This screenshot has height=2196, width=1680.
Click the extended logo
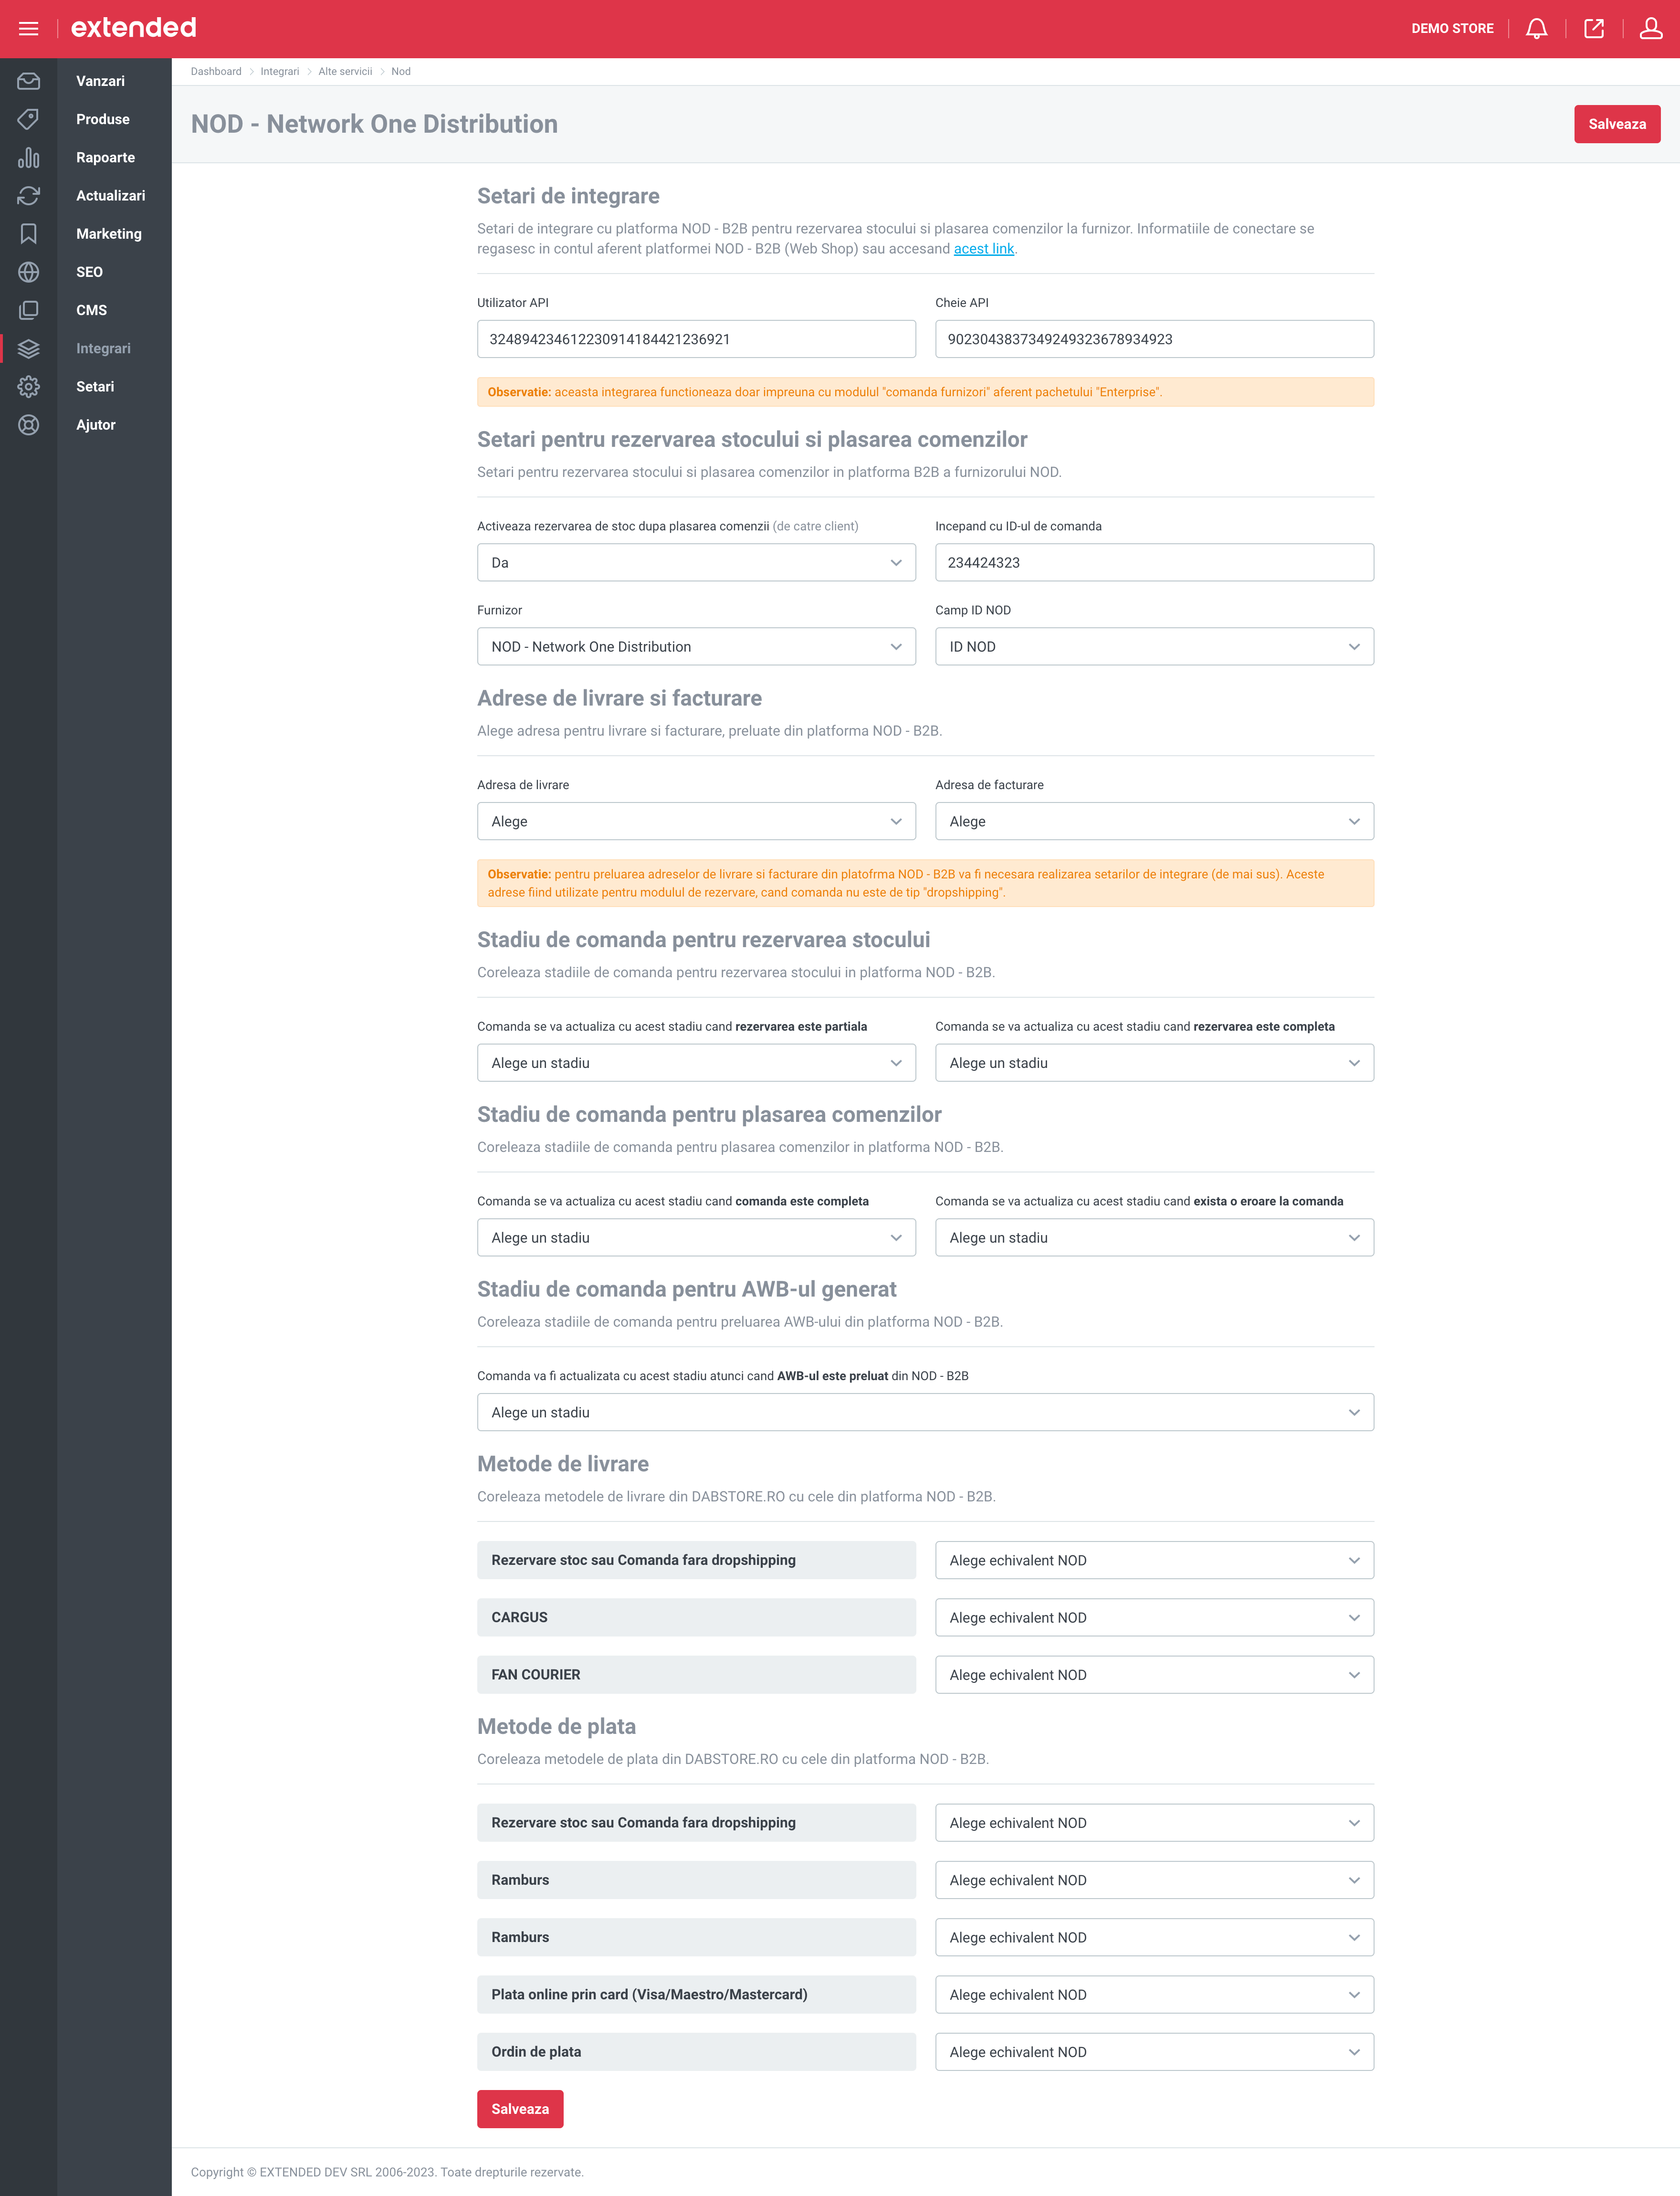point(133,28)
